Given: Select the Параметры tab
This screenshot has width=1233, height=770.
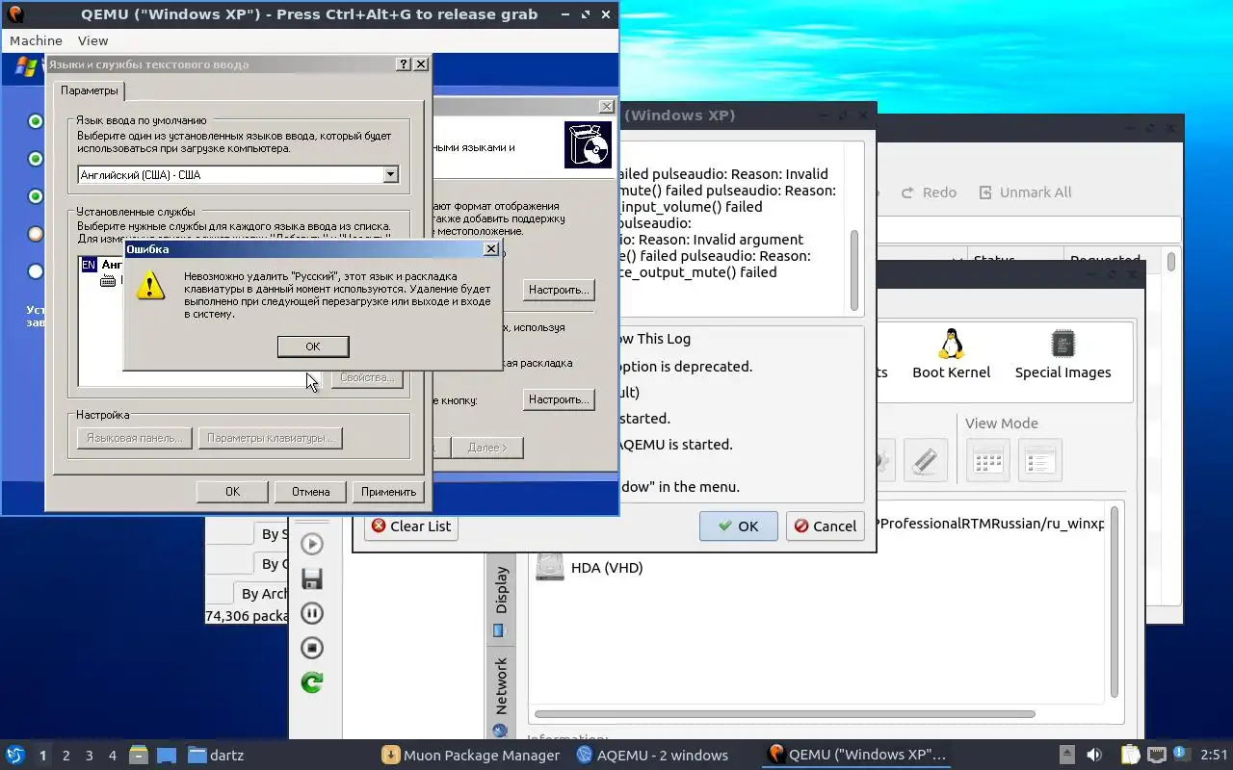Looking at the screenshot, I should click(90, 90).
